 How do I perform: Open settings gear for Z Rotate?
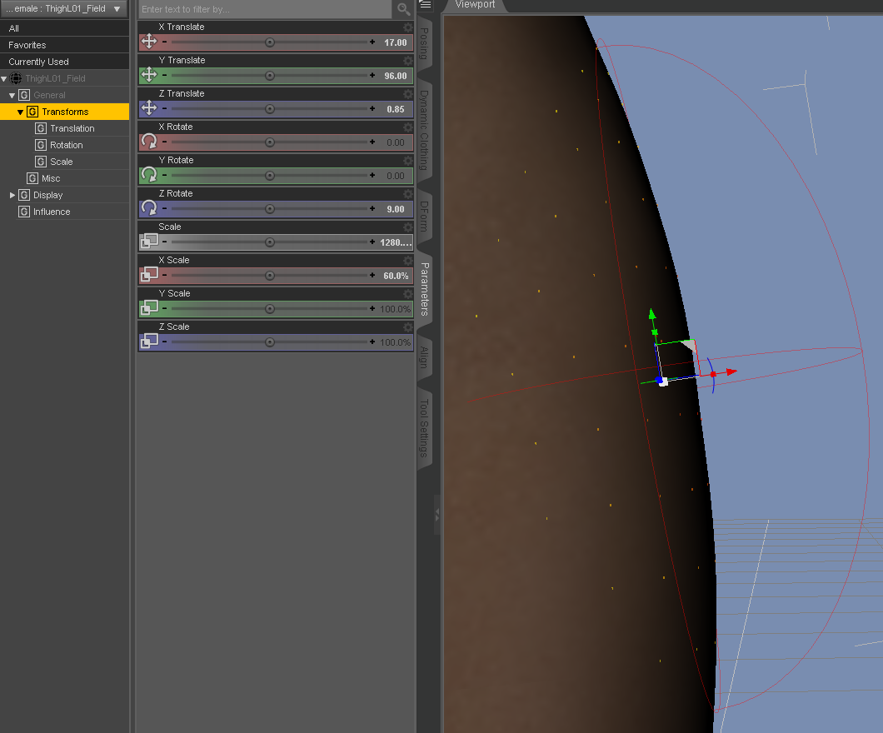click(407, 193)
